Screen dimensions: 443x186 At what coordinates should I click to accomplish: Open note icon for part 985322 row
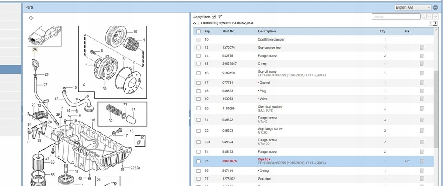pyautogui.click(x=422, y=120)
